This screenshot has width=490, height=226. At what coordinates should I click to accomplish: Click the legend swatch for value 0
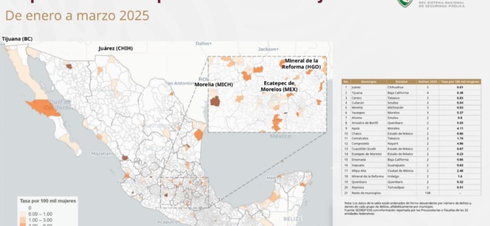tap(23, 208)
